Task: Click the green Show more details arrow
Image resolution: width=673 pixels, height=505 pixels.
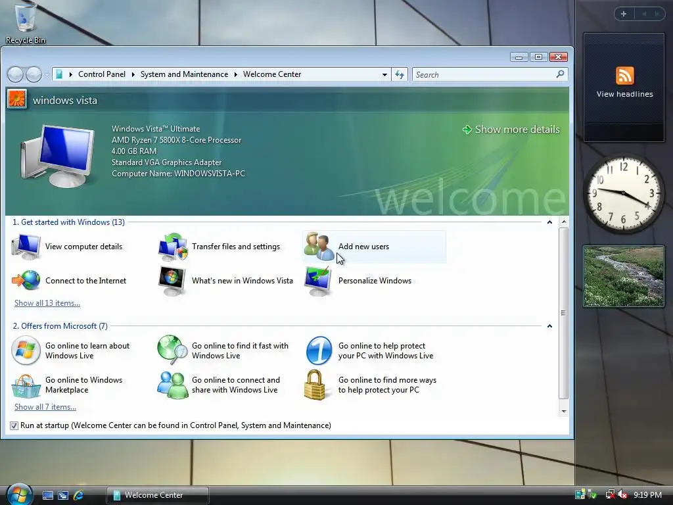Action: click(x=467, y=130)
